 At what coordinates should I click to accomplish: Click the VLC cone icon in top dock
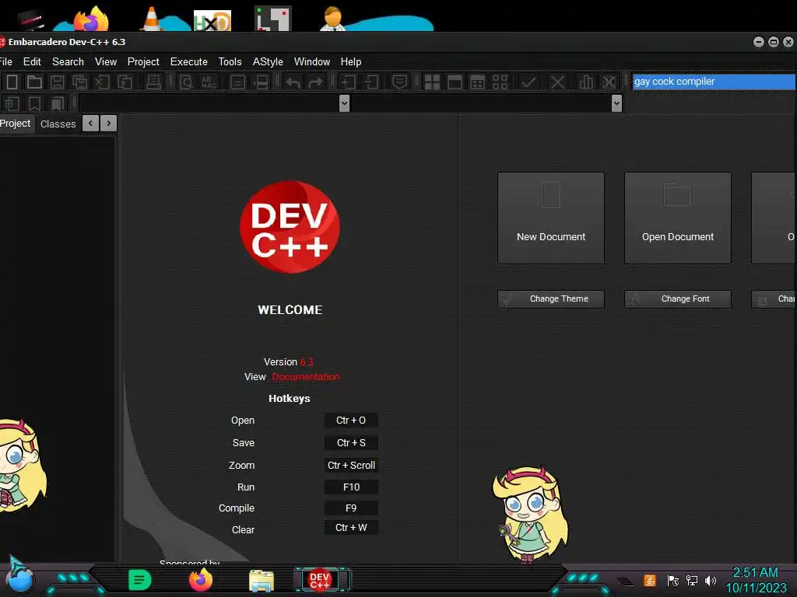pos(152,19)
